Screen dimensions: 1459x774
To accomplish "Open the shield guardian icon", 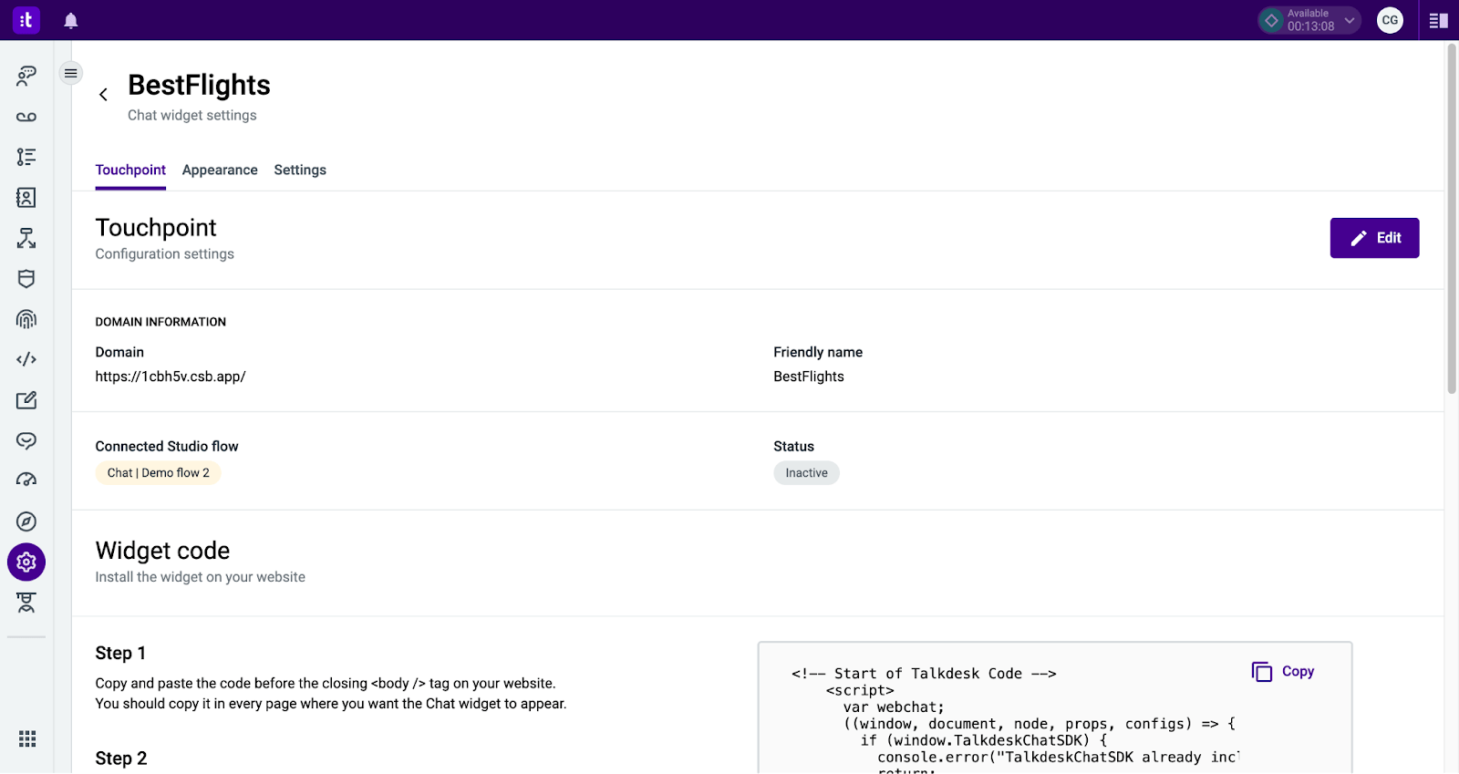I will coord(26,278).
